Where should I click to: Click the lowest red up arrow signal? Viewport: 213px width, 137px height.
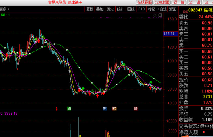point(97,96)
